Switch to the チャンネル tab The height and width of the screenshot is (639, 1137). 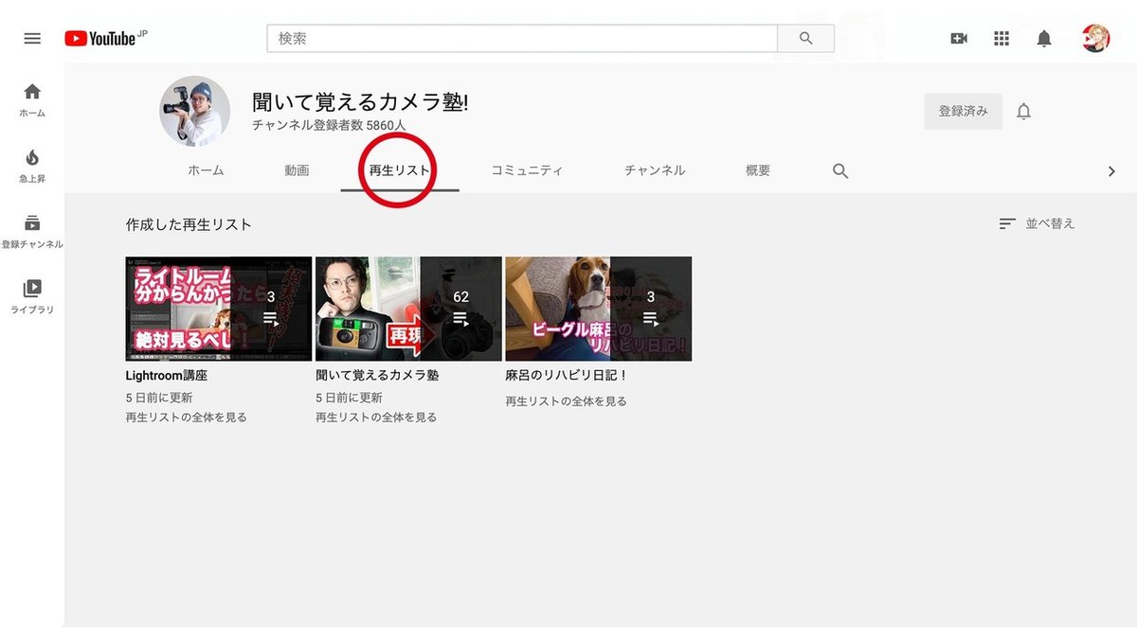pyautogui.click(x=655, y=170)
